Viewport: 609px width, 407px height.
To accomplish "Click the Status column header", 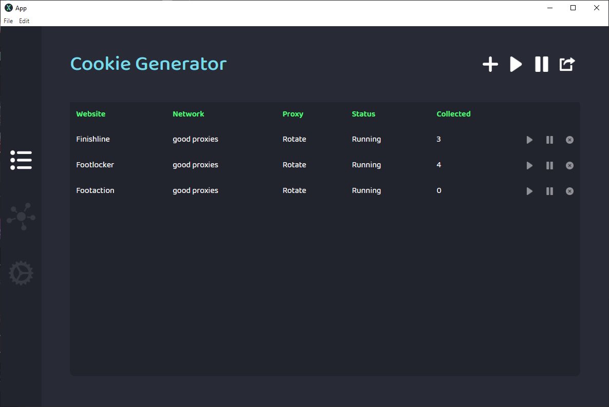I will click(364, 114).
